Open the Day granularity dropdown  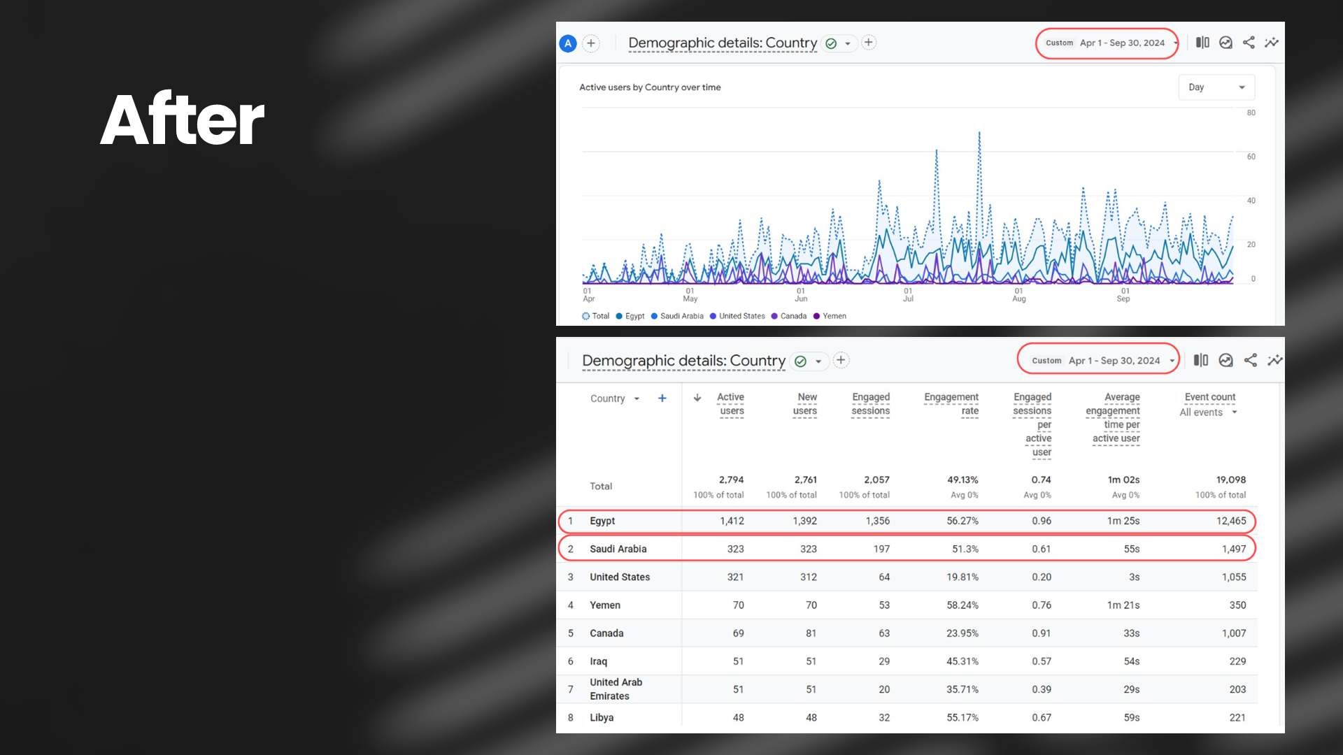(1216, 87)
